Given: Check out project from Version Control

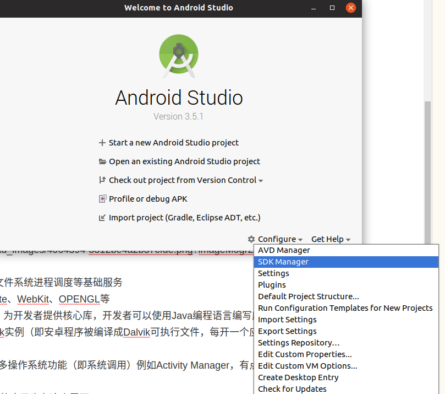Looking at the screenshot, I should 183,180.
